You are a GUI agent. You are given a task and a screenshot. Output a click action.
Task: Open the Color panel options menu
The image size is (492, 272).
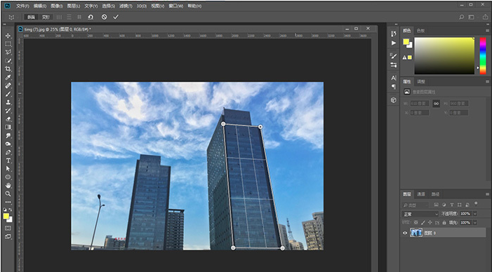pyautogui.click(x=488, y=30)
